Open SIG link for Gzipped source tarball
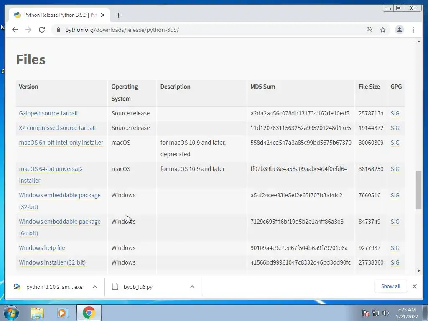Viewport: 428px width, 321px height. coord(395,113)
